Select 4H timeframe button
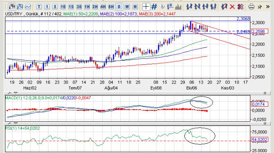This screenshot has width=274, height=153. click(103, 7)
